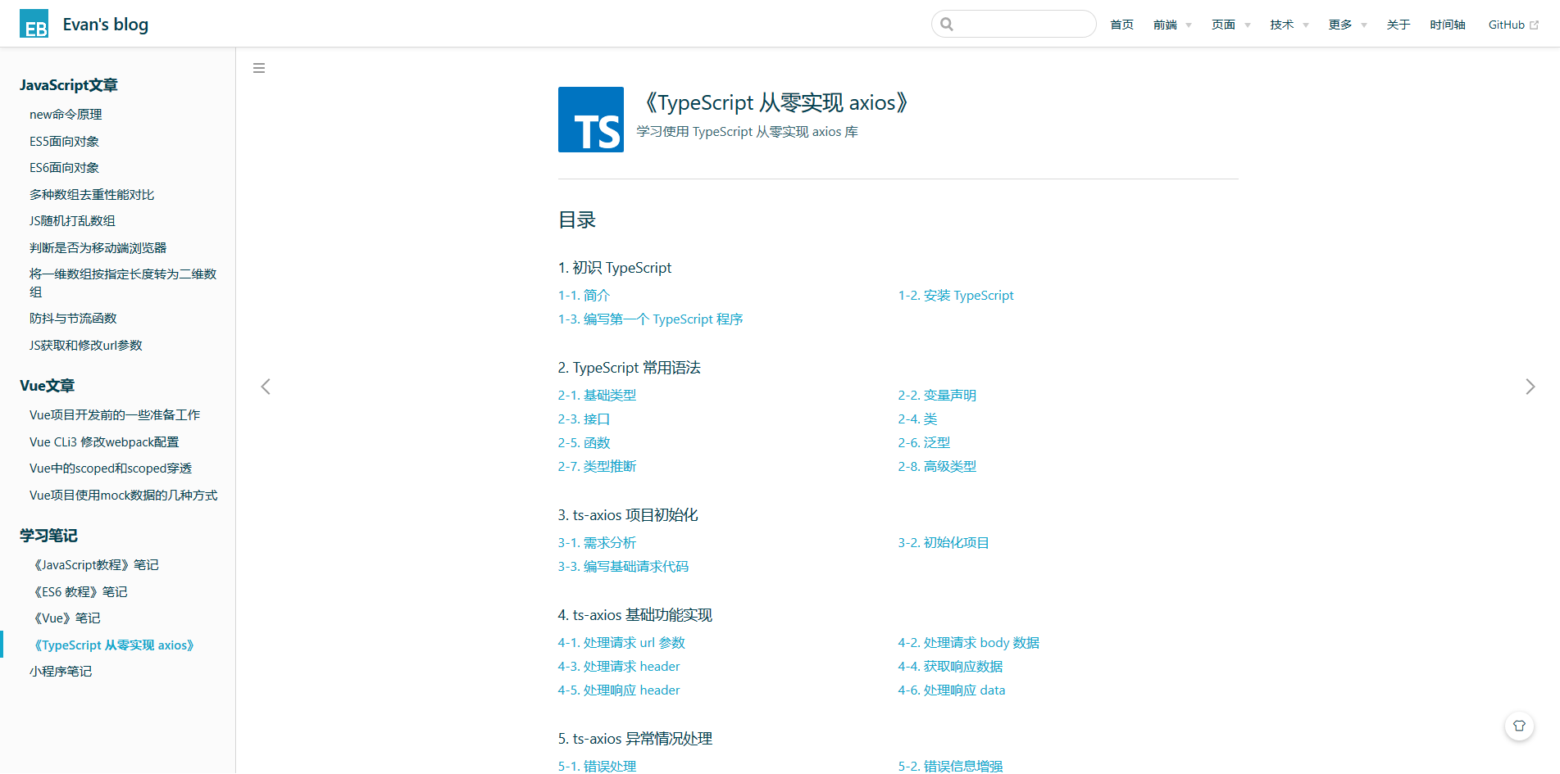Open sidebar article new命令原理

66,115
